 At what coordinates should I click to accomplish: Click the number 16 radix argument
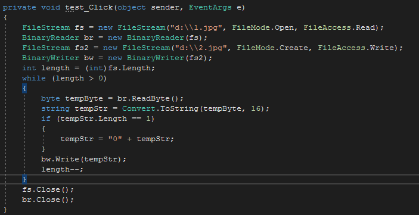click(x=256, y=109)
